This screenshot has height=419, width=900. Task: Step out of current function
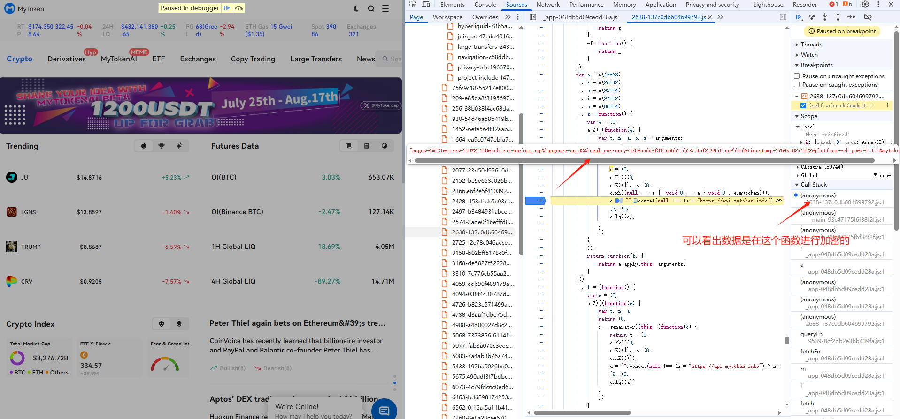pyautogui.click(x=838, y=17)
